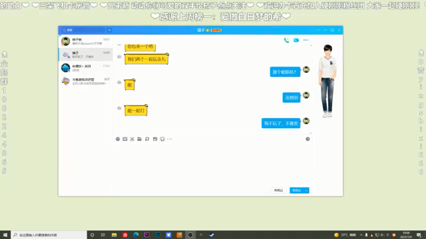This screenshot has width=426, height=239.
Task: Open the emoji picker in chat toolbar
Action: 118,139
